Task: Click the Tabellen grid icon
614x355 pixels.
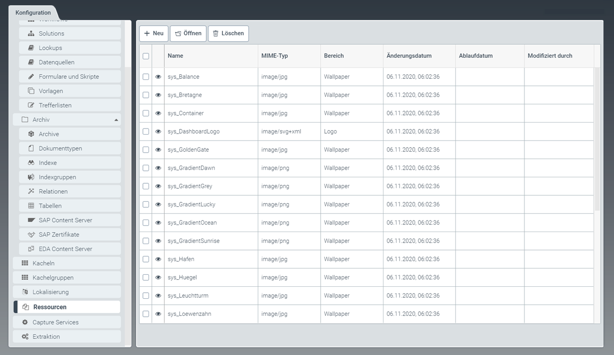Action: (x=31, y=206)
